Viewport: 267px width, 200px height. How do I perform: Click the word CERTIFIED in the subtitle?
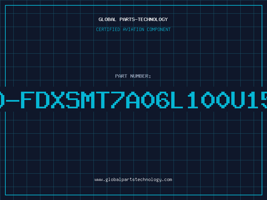coord(108,29)
